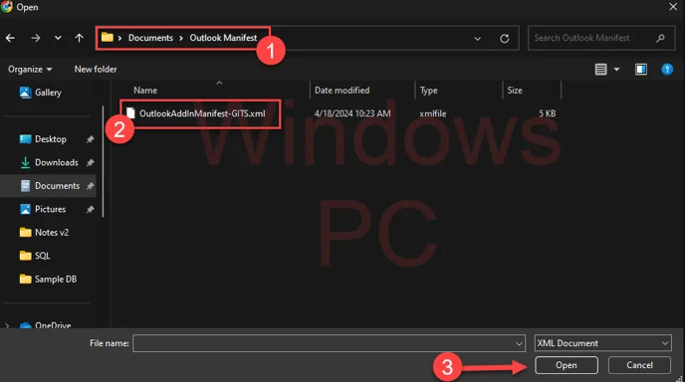Open the Sample DB folder

(48, 280)
